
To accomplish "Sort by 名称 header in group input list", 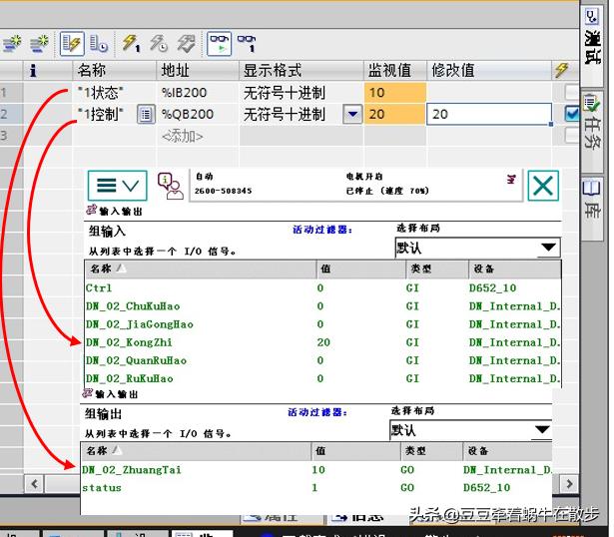I will [201, 268].
